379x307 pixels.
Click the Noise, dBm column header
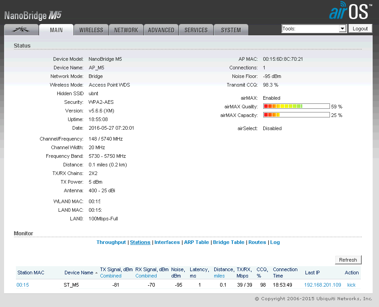pos(178,273)
